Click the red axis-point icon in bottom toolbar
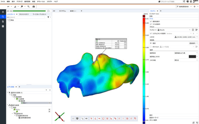 pyautogui.click(x=91, y=119)
